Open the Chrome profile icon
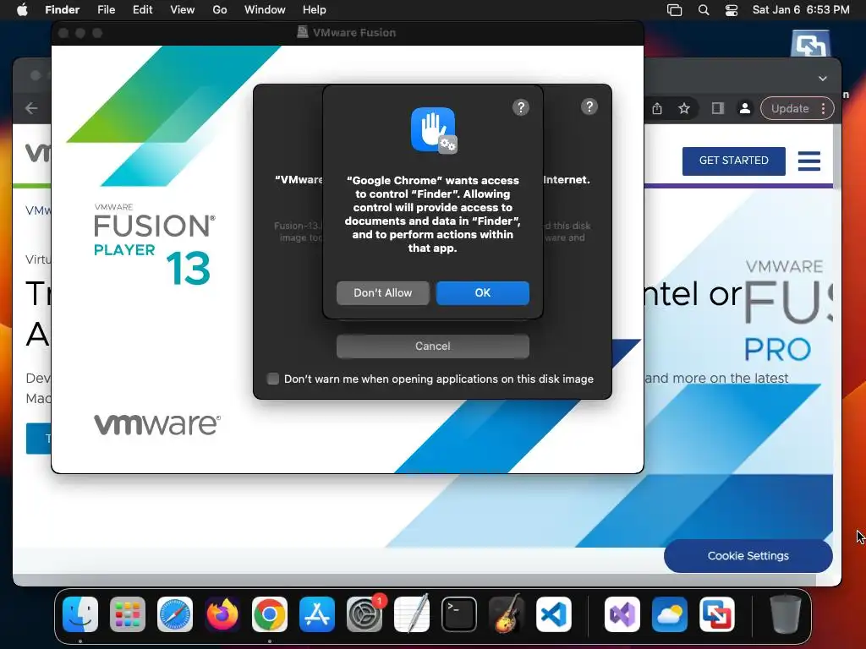This screenshot has height=649, width=866. 745,108
